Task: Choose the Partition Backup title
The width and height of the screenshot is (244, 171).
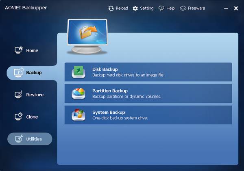Action: tap(110, 91)
